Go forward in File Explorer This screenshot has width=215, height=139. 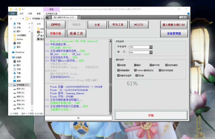pyautogui.click(x=16, y=19)
